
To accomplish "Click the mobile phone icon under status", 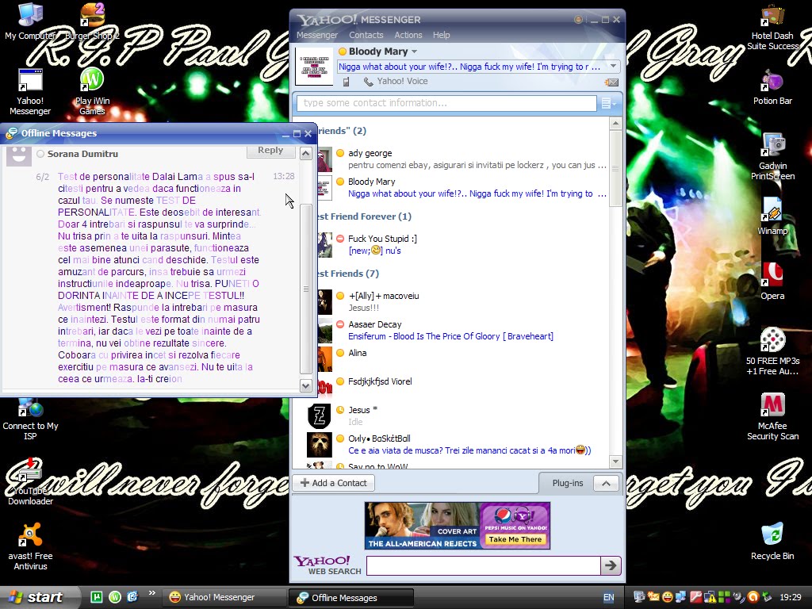I will [x=346, y=82].
